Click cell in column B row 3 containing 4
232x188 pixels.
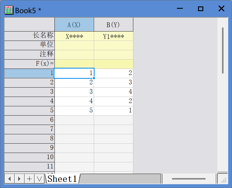[113, 92]
